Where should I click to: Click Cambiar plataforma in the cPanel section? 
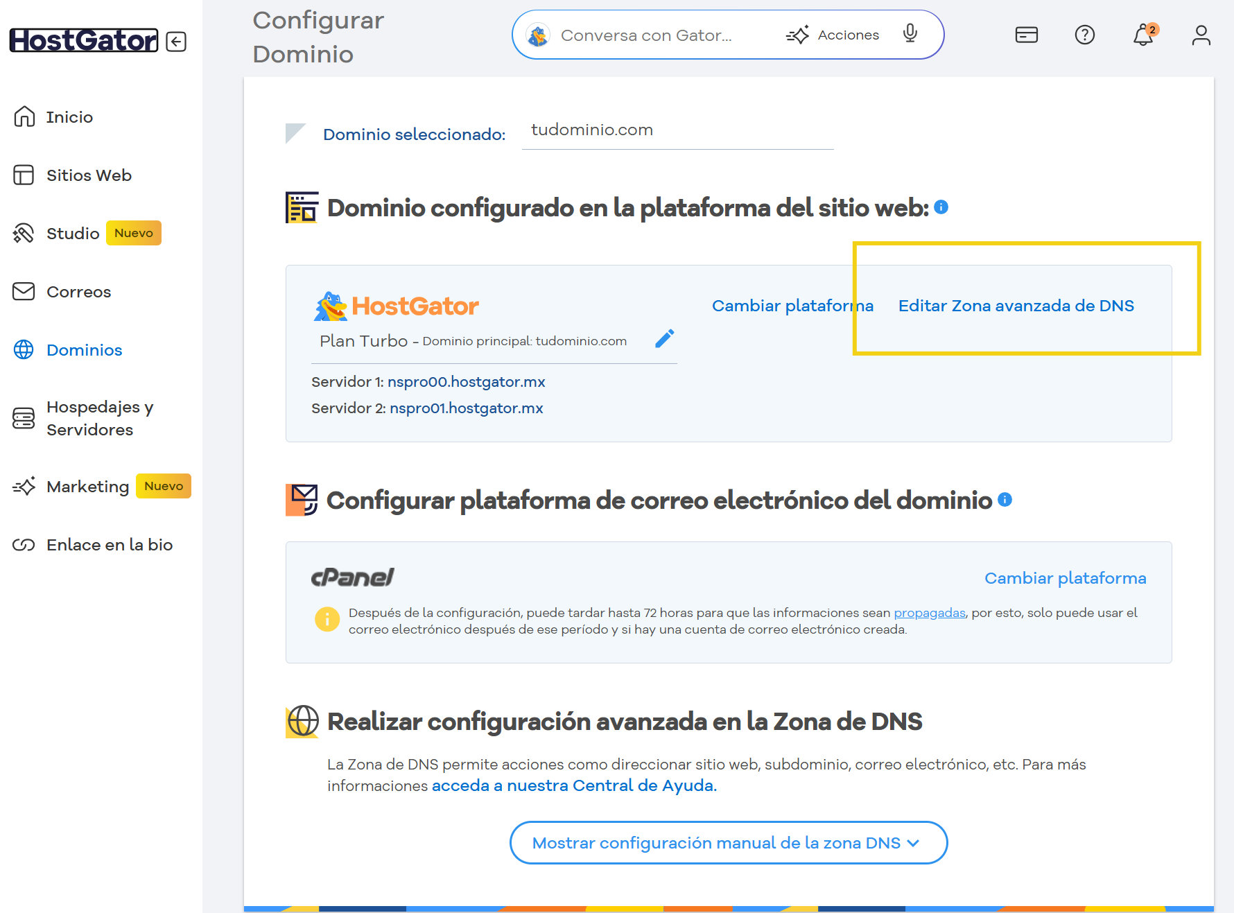pyautogui.click(x=1065, y=578)
